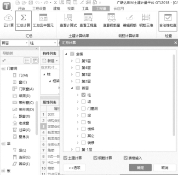
Task: Check the 第5层 floor checkbox
Action: pos(78,61)
